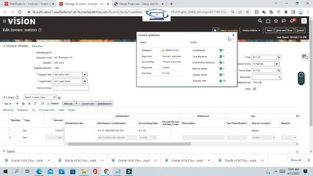313x176 pixels.
Task: Click the floating dark assistant widget
Action: click(x=301, y=78)
